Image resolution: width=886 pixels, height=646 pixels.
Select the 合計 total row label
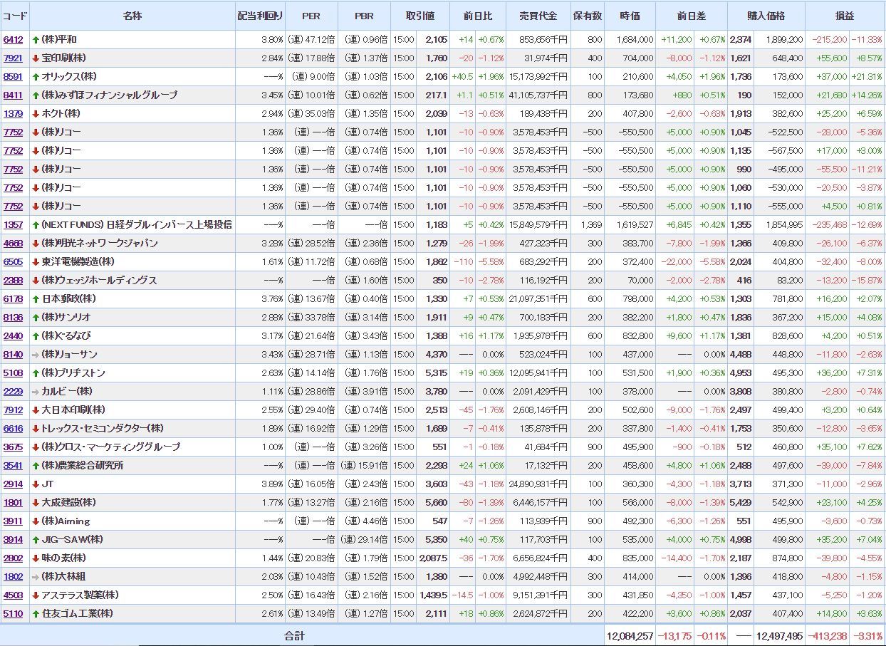pyautogui.click(x=294, y=635)
